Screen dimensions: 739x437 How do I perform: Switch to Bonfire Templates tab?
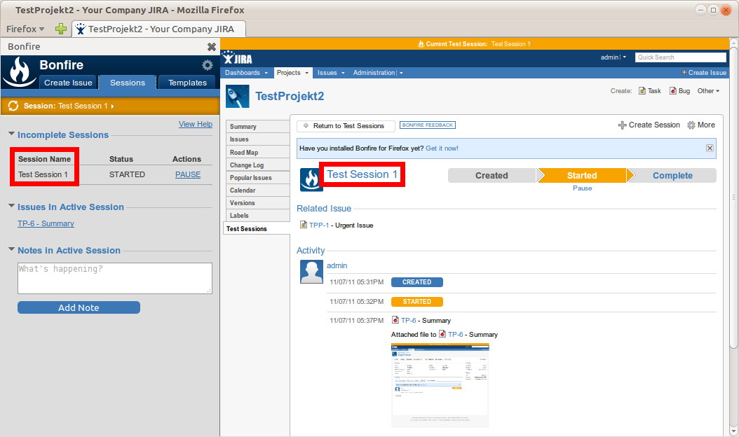[x=187, y=83]
